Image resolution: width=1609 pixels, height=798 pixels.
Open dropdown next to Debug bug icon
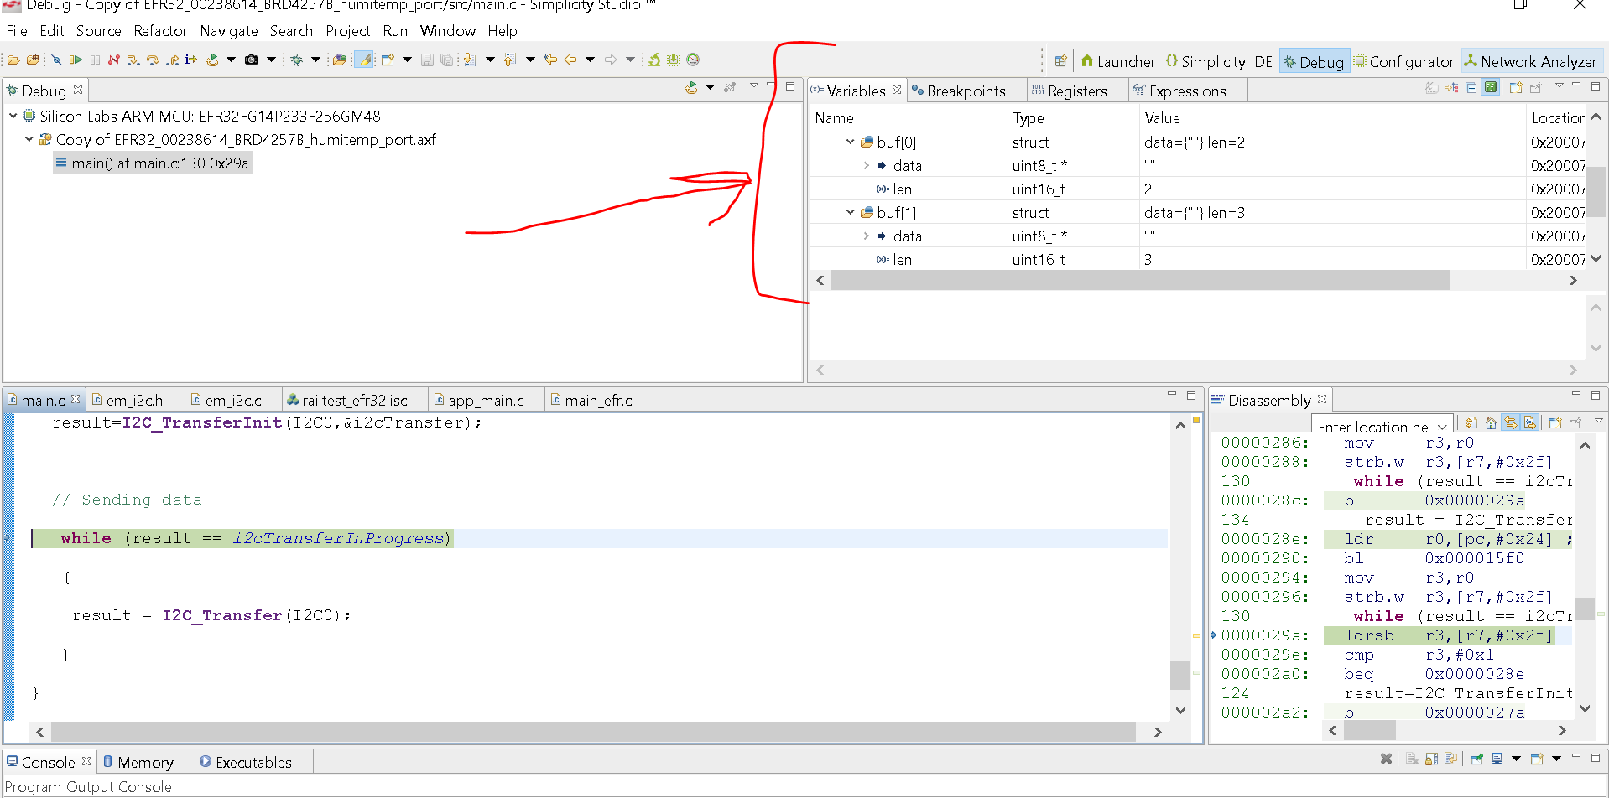point(315,60)
